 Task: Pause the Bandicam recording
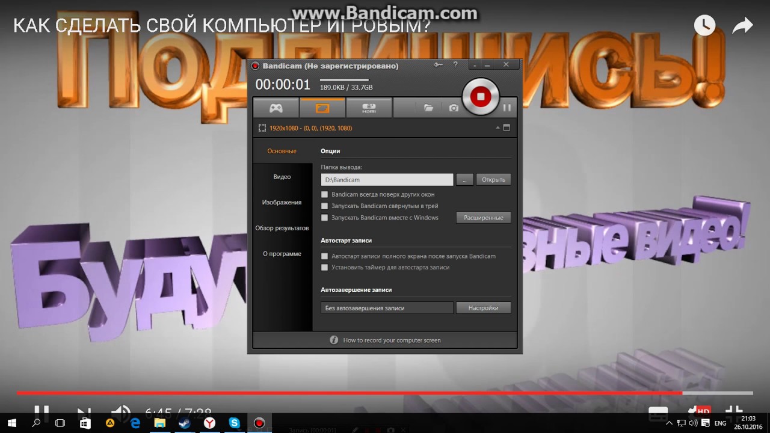click(x=507, y=108)
